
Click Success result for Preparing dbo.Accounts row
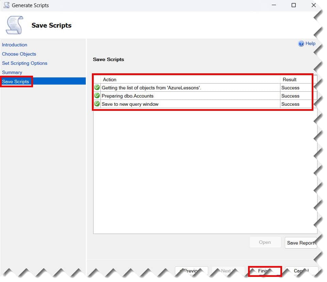click(x=290, y=96)
